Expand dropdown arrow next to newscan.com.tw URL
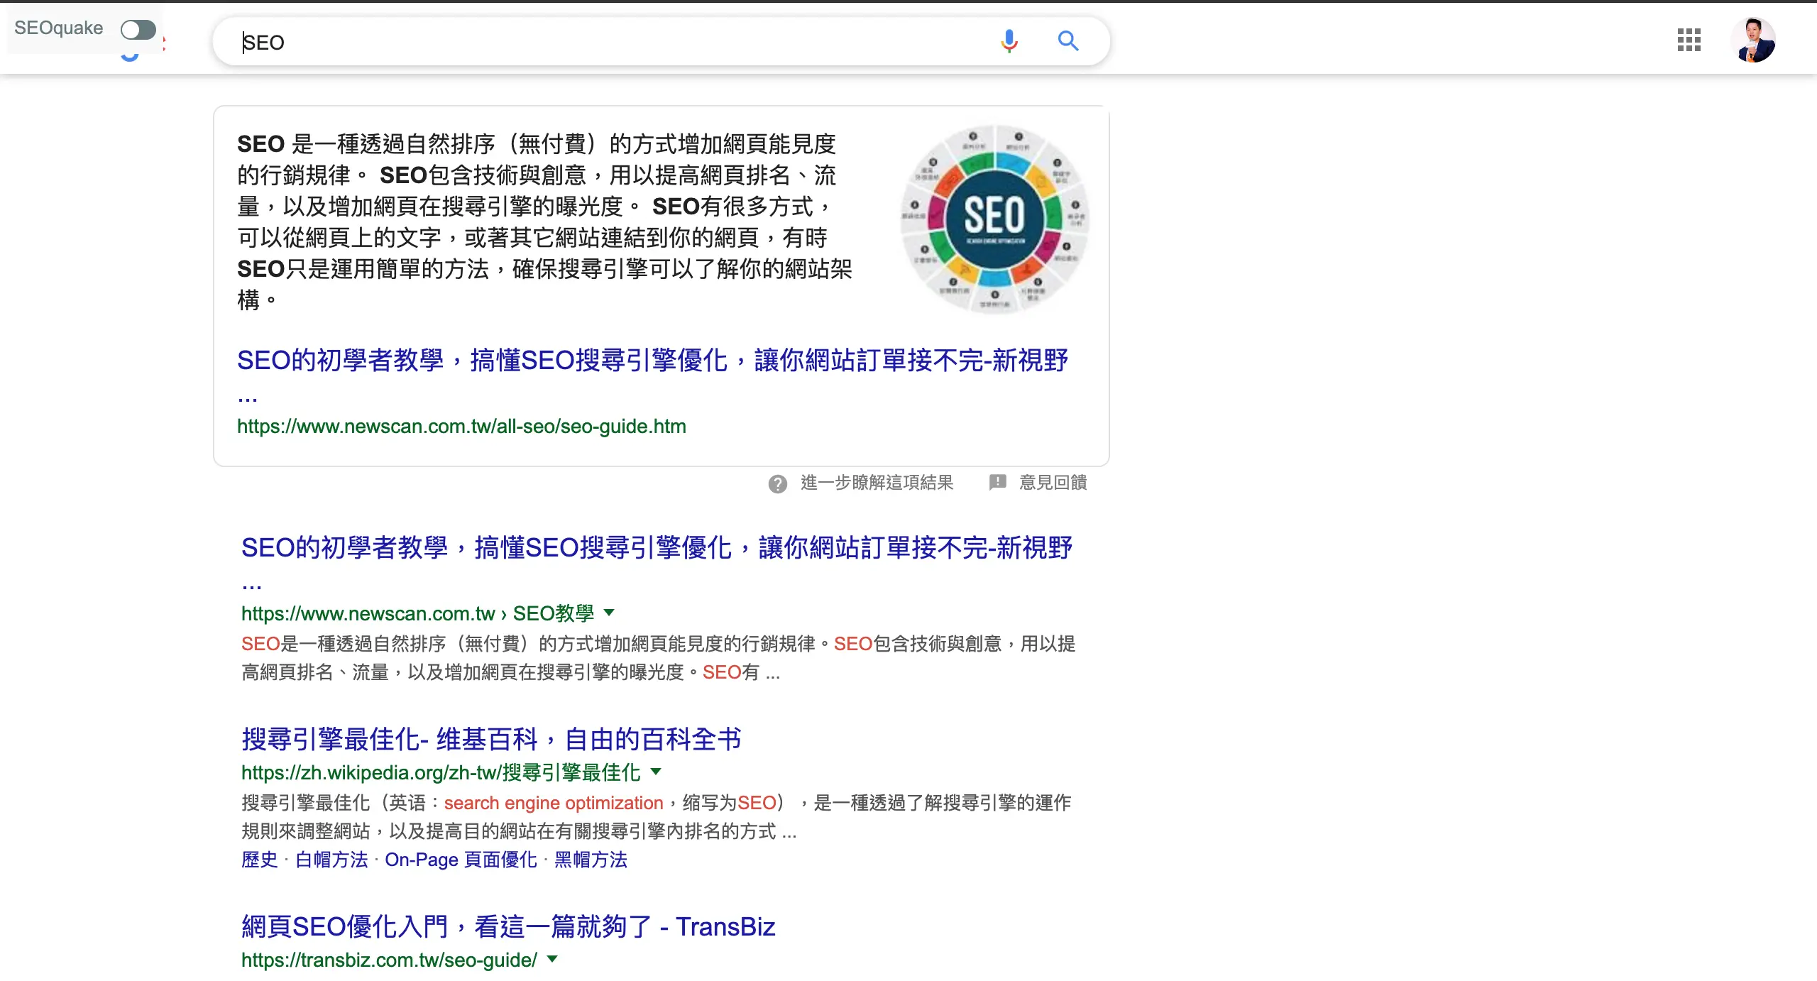This screenshot has width=1817, height=981. click(x=609, y=612)
